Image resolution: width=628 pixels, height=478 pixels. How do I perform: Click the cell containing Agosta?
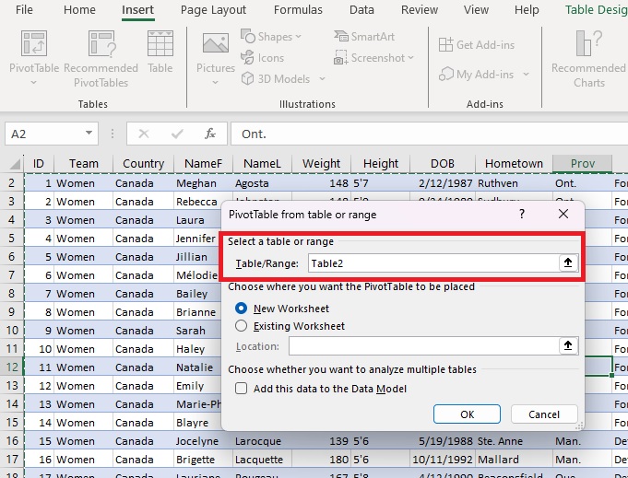tap(262, 183)
